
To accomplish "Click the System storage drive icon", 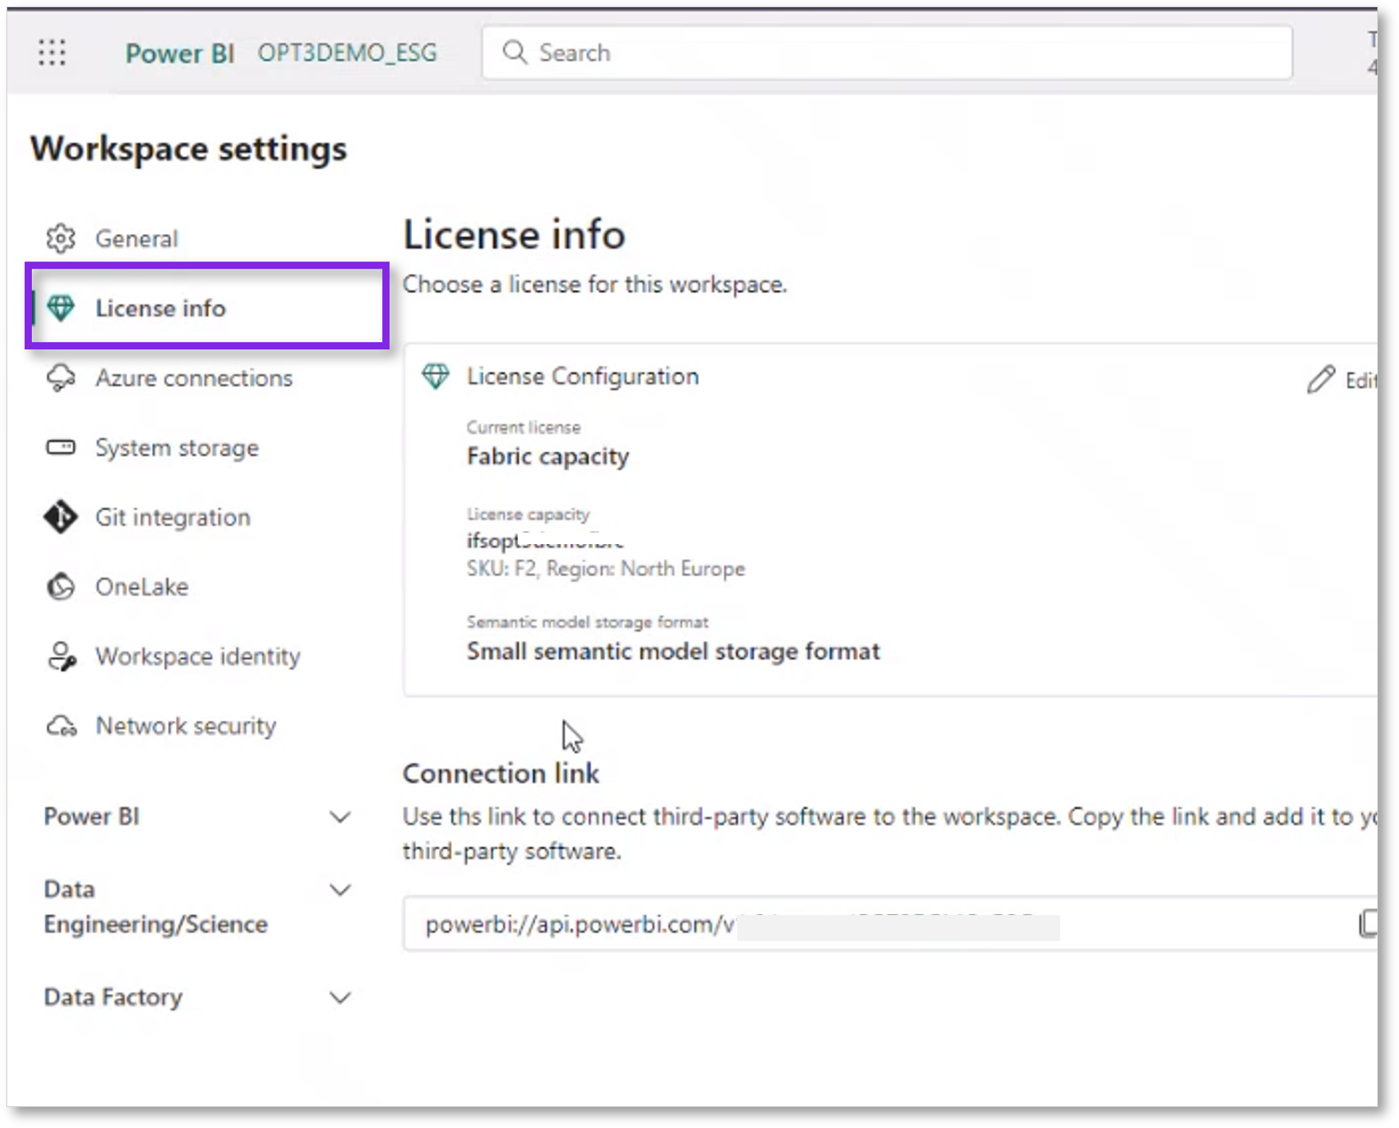I will pos(61,447).
